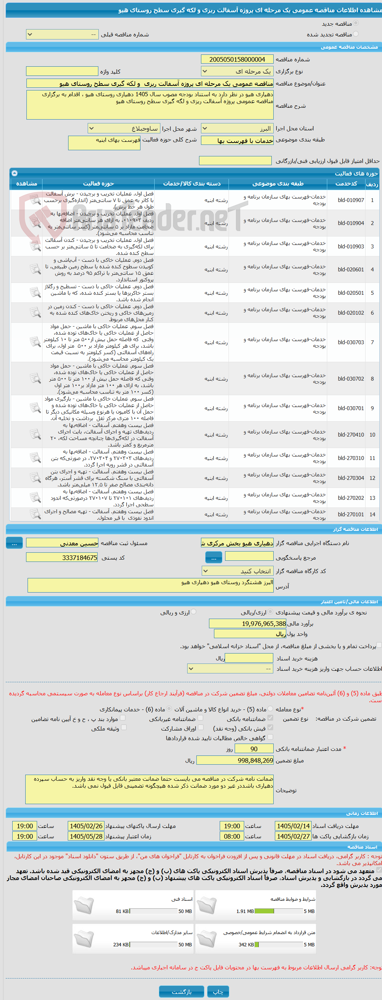
Task: Toggle اوراق مشارکت checkbox
Action: 201,727
